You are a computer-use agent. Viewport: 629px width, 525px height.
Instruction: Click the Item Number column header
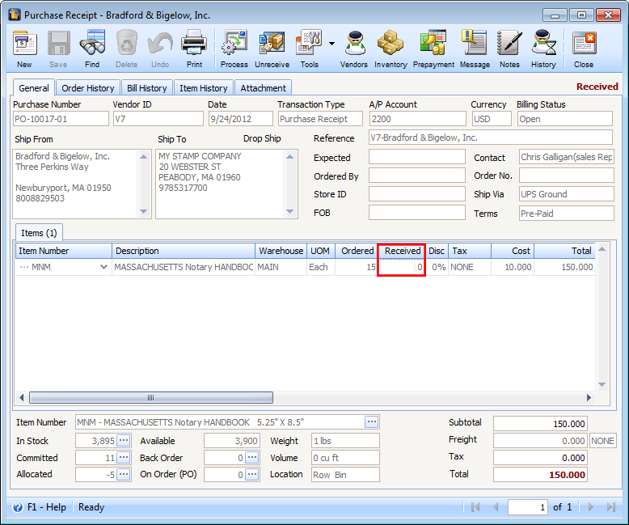click(64, 251)
